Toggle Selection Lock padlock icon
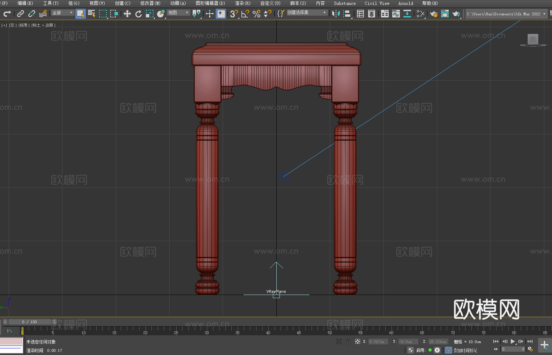The width and height of the screenshot is (552, 355). pyautogui.click(x=348, y=341)
